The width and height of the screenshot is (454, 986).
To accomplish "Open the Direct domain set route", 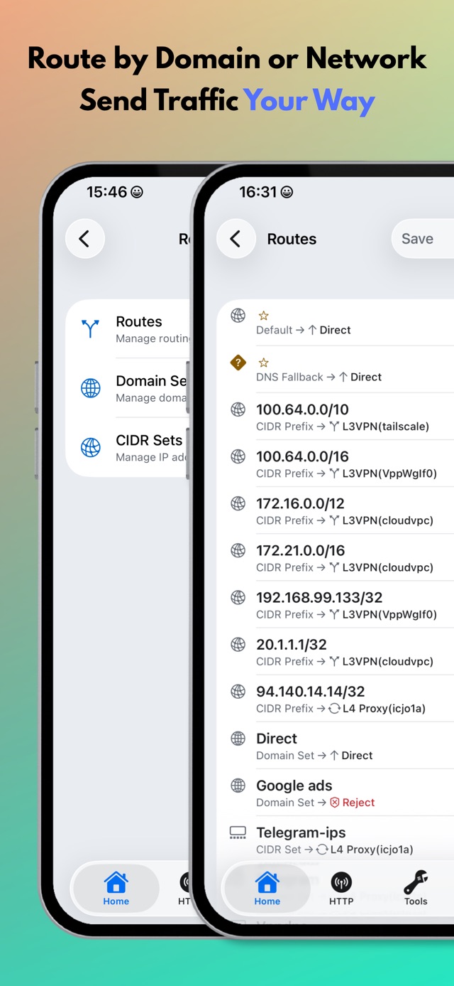I will tap(336, 745).
